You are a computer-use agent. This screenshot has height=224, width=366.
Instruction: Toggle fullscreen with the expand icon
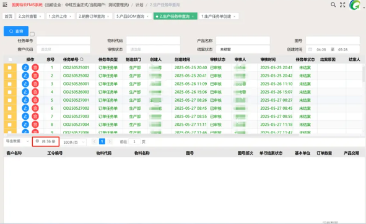click(342, 5)
